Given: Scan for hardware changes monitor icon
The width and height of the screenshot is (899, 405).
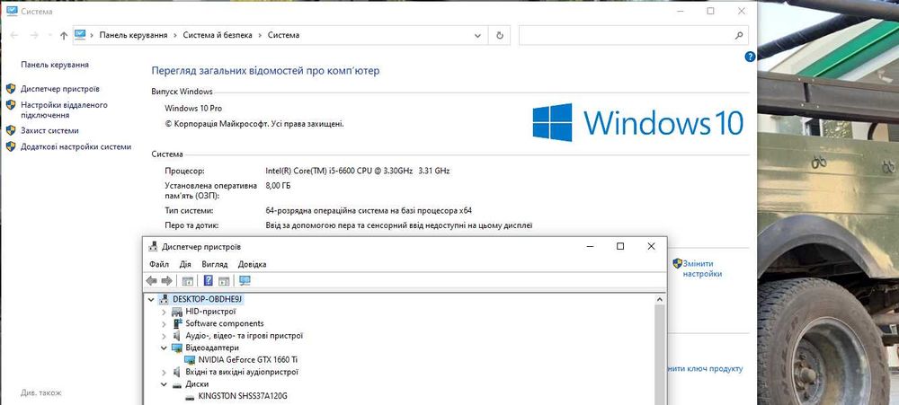Looking at the screenshot, I should (245, 281).
